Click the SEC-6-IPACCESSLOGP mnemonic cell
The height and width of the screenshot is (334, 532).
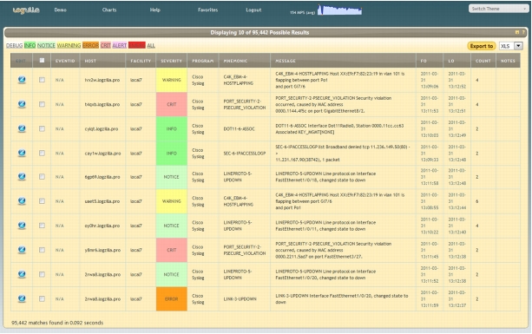[244, 154]
